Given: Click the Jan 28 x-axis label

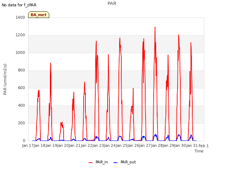Looking at the screenshot, I should pyautogui.click(x=157, y=145).
